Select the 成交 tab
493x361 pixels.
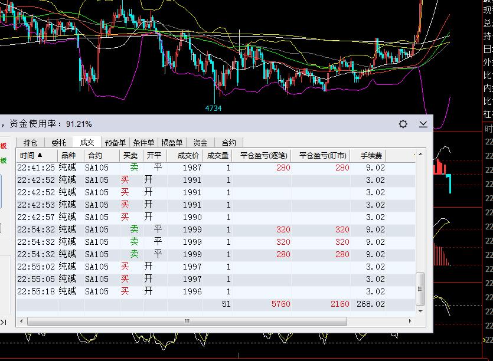point(87,142)
